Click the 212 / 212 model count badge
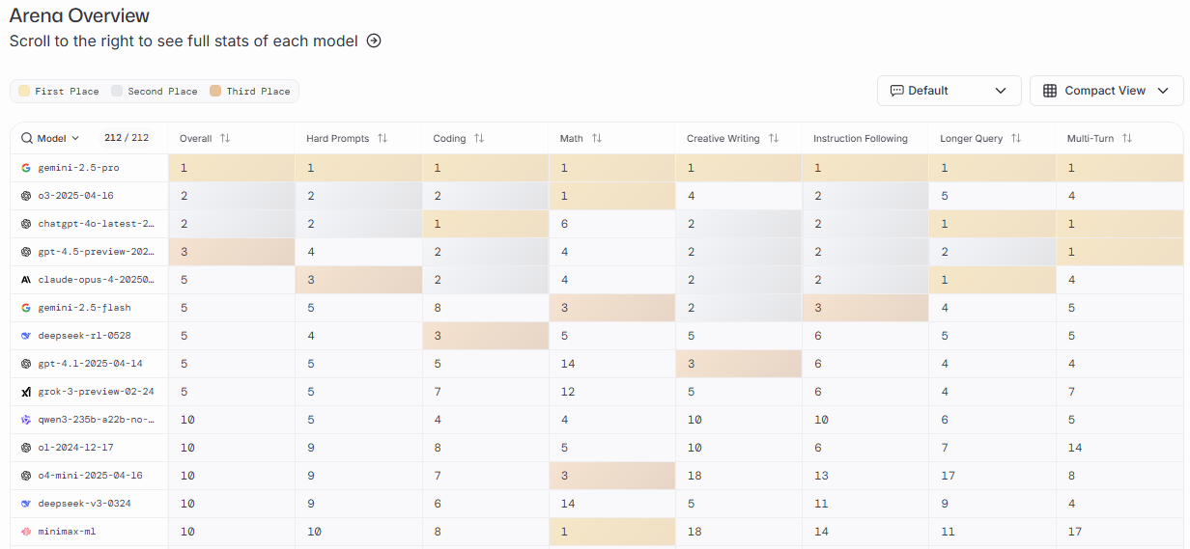Image resolution: width=1190 pixels, height=549 pixels. coord(127,138)
